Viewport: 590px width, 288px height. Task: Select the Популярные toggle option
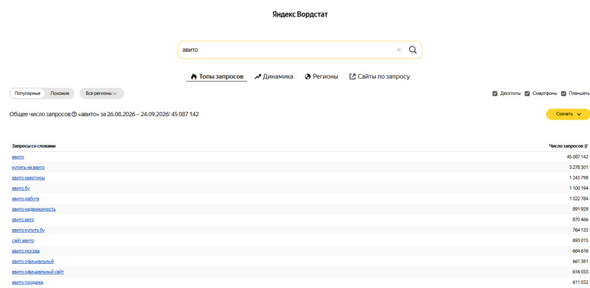click(x=28, y=94)
